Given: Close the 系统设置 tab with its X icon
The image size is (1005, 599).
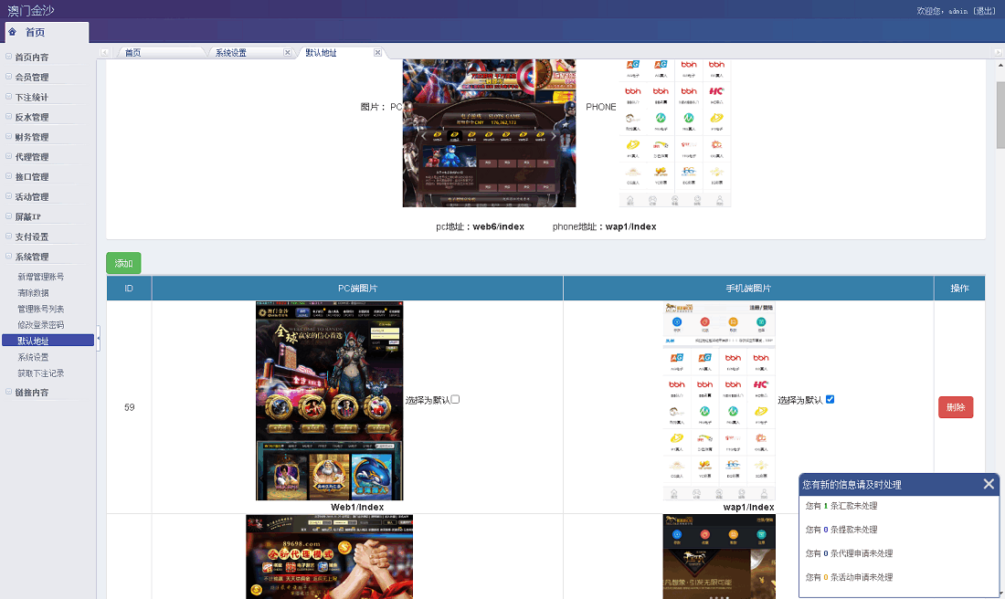Looking at the screenshot, I should point(287,53).
